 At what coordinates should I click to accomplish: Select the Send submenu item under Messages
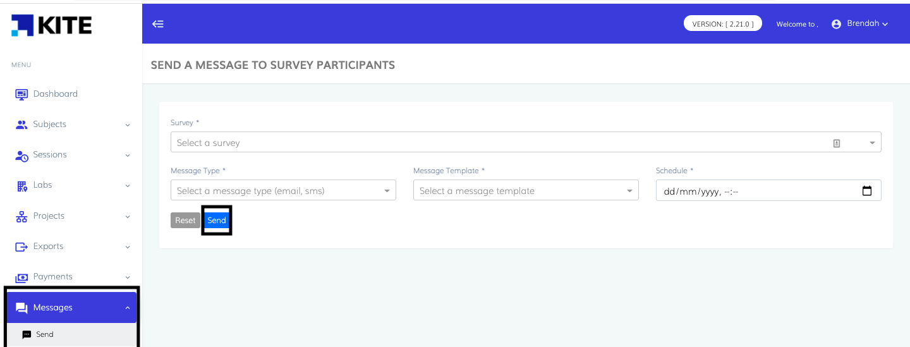pyautogui.click(x=44, y=334)
